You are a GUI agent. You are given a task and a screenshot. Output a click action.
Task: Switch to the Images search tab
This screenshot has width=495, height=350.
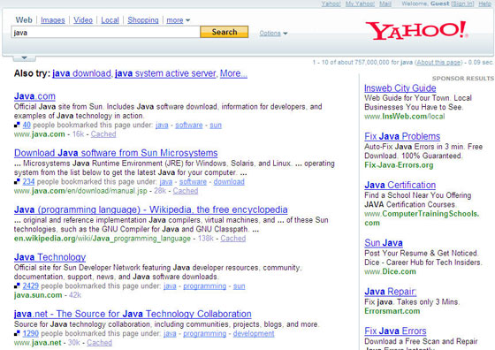tap(53, 20)
